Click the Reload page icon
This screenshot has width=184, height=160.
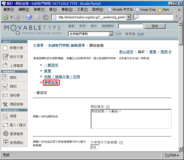point(29,17)
